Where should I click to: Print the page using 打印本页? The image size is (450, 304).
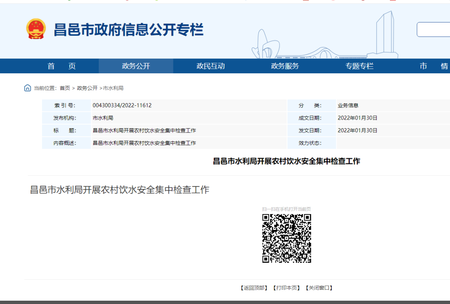(x=286, y=288)
